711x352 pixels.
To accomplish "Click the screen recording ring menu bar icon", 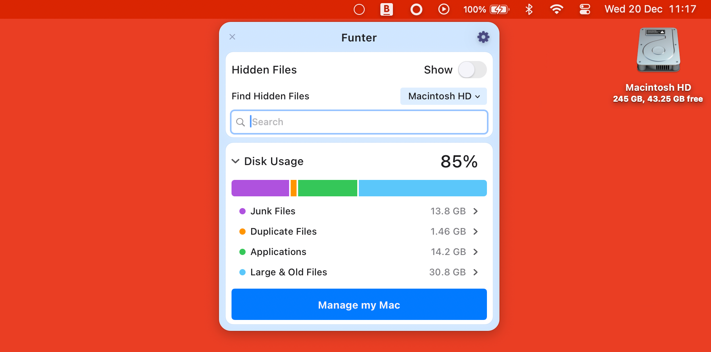I will tap(416, 9).
